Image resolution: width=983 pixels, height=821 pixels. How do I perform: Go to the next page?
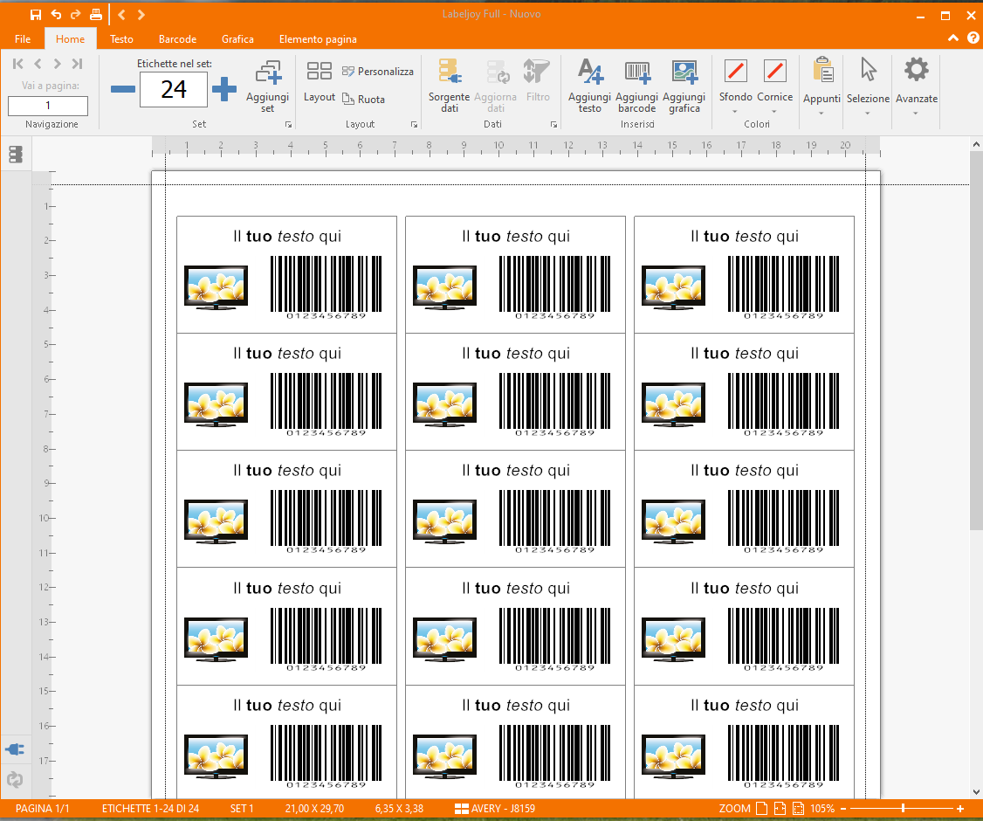pyautogui.click(x=57, y=64)
